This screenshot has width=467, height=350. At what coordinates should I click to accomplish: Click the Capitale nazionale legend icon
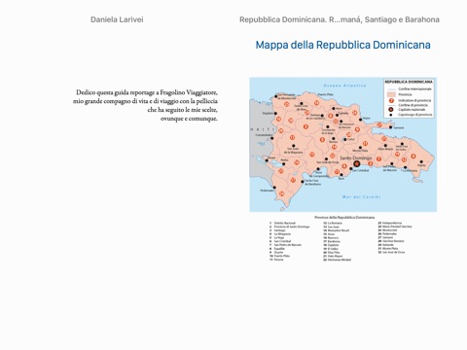[391, 110]
